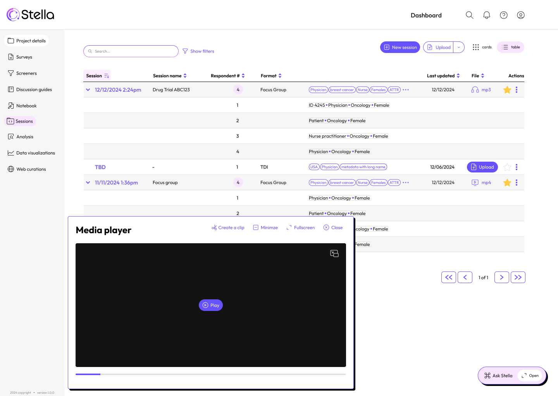
Task: Open Project details in sidebar
Action: point(26,41)
